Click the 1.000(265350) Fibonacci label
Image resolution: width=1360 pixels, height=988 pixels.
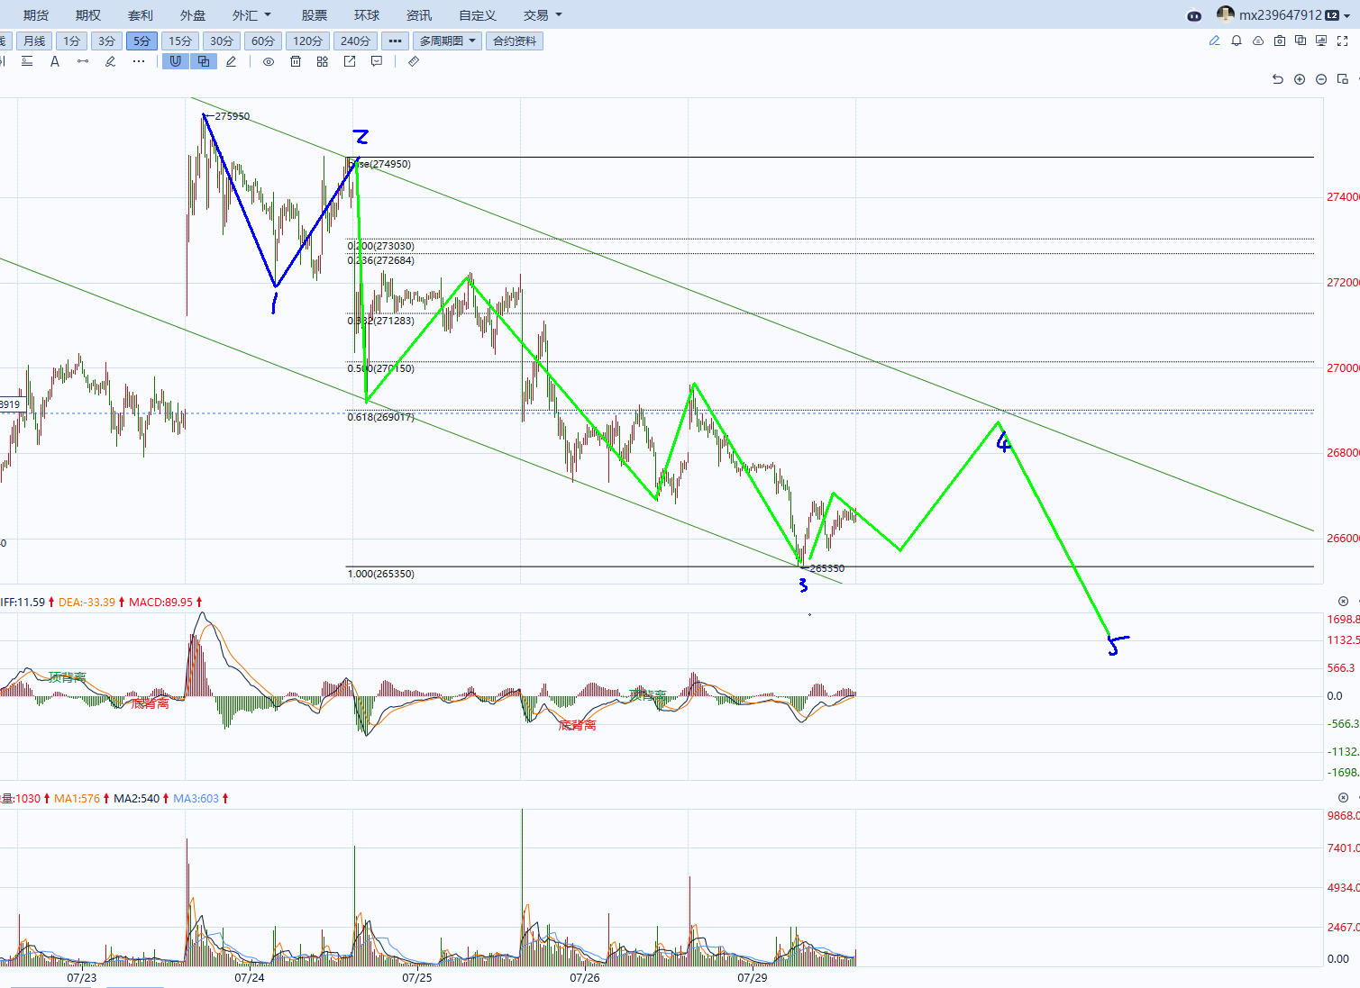click(x=381, y=574)
